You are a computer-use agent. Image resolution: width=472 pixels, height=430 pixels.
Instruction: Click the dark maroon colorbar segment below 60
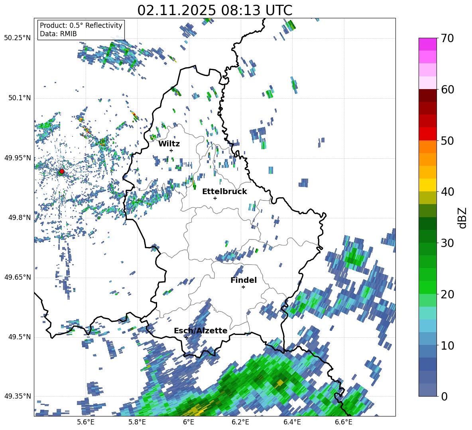[427, 95]
